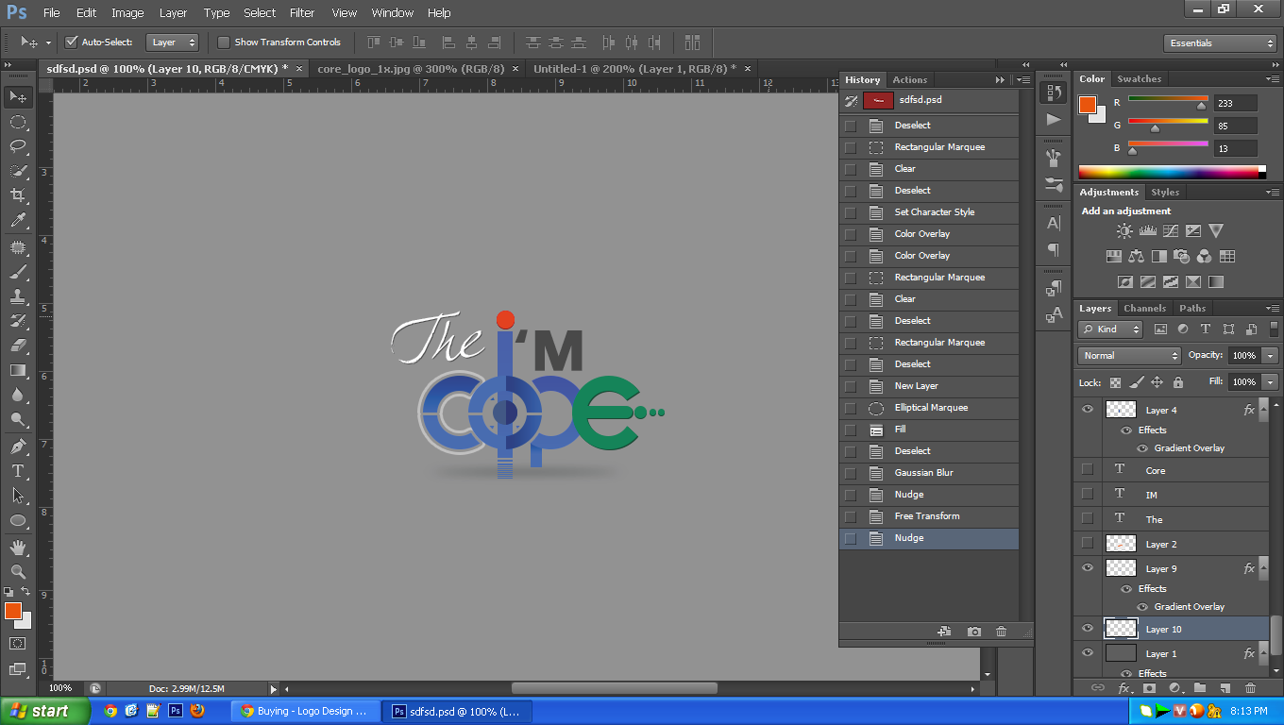Screen dimensions: 1284x725
Task: Create new snapshot in History panel
Action: (974, 632)
